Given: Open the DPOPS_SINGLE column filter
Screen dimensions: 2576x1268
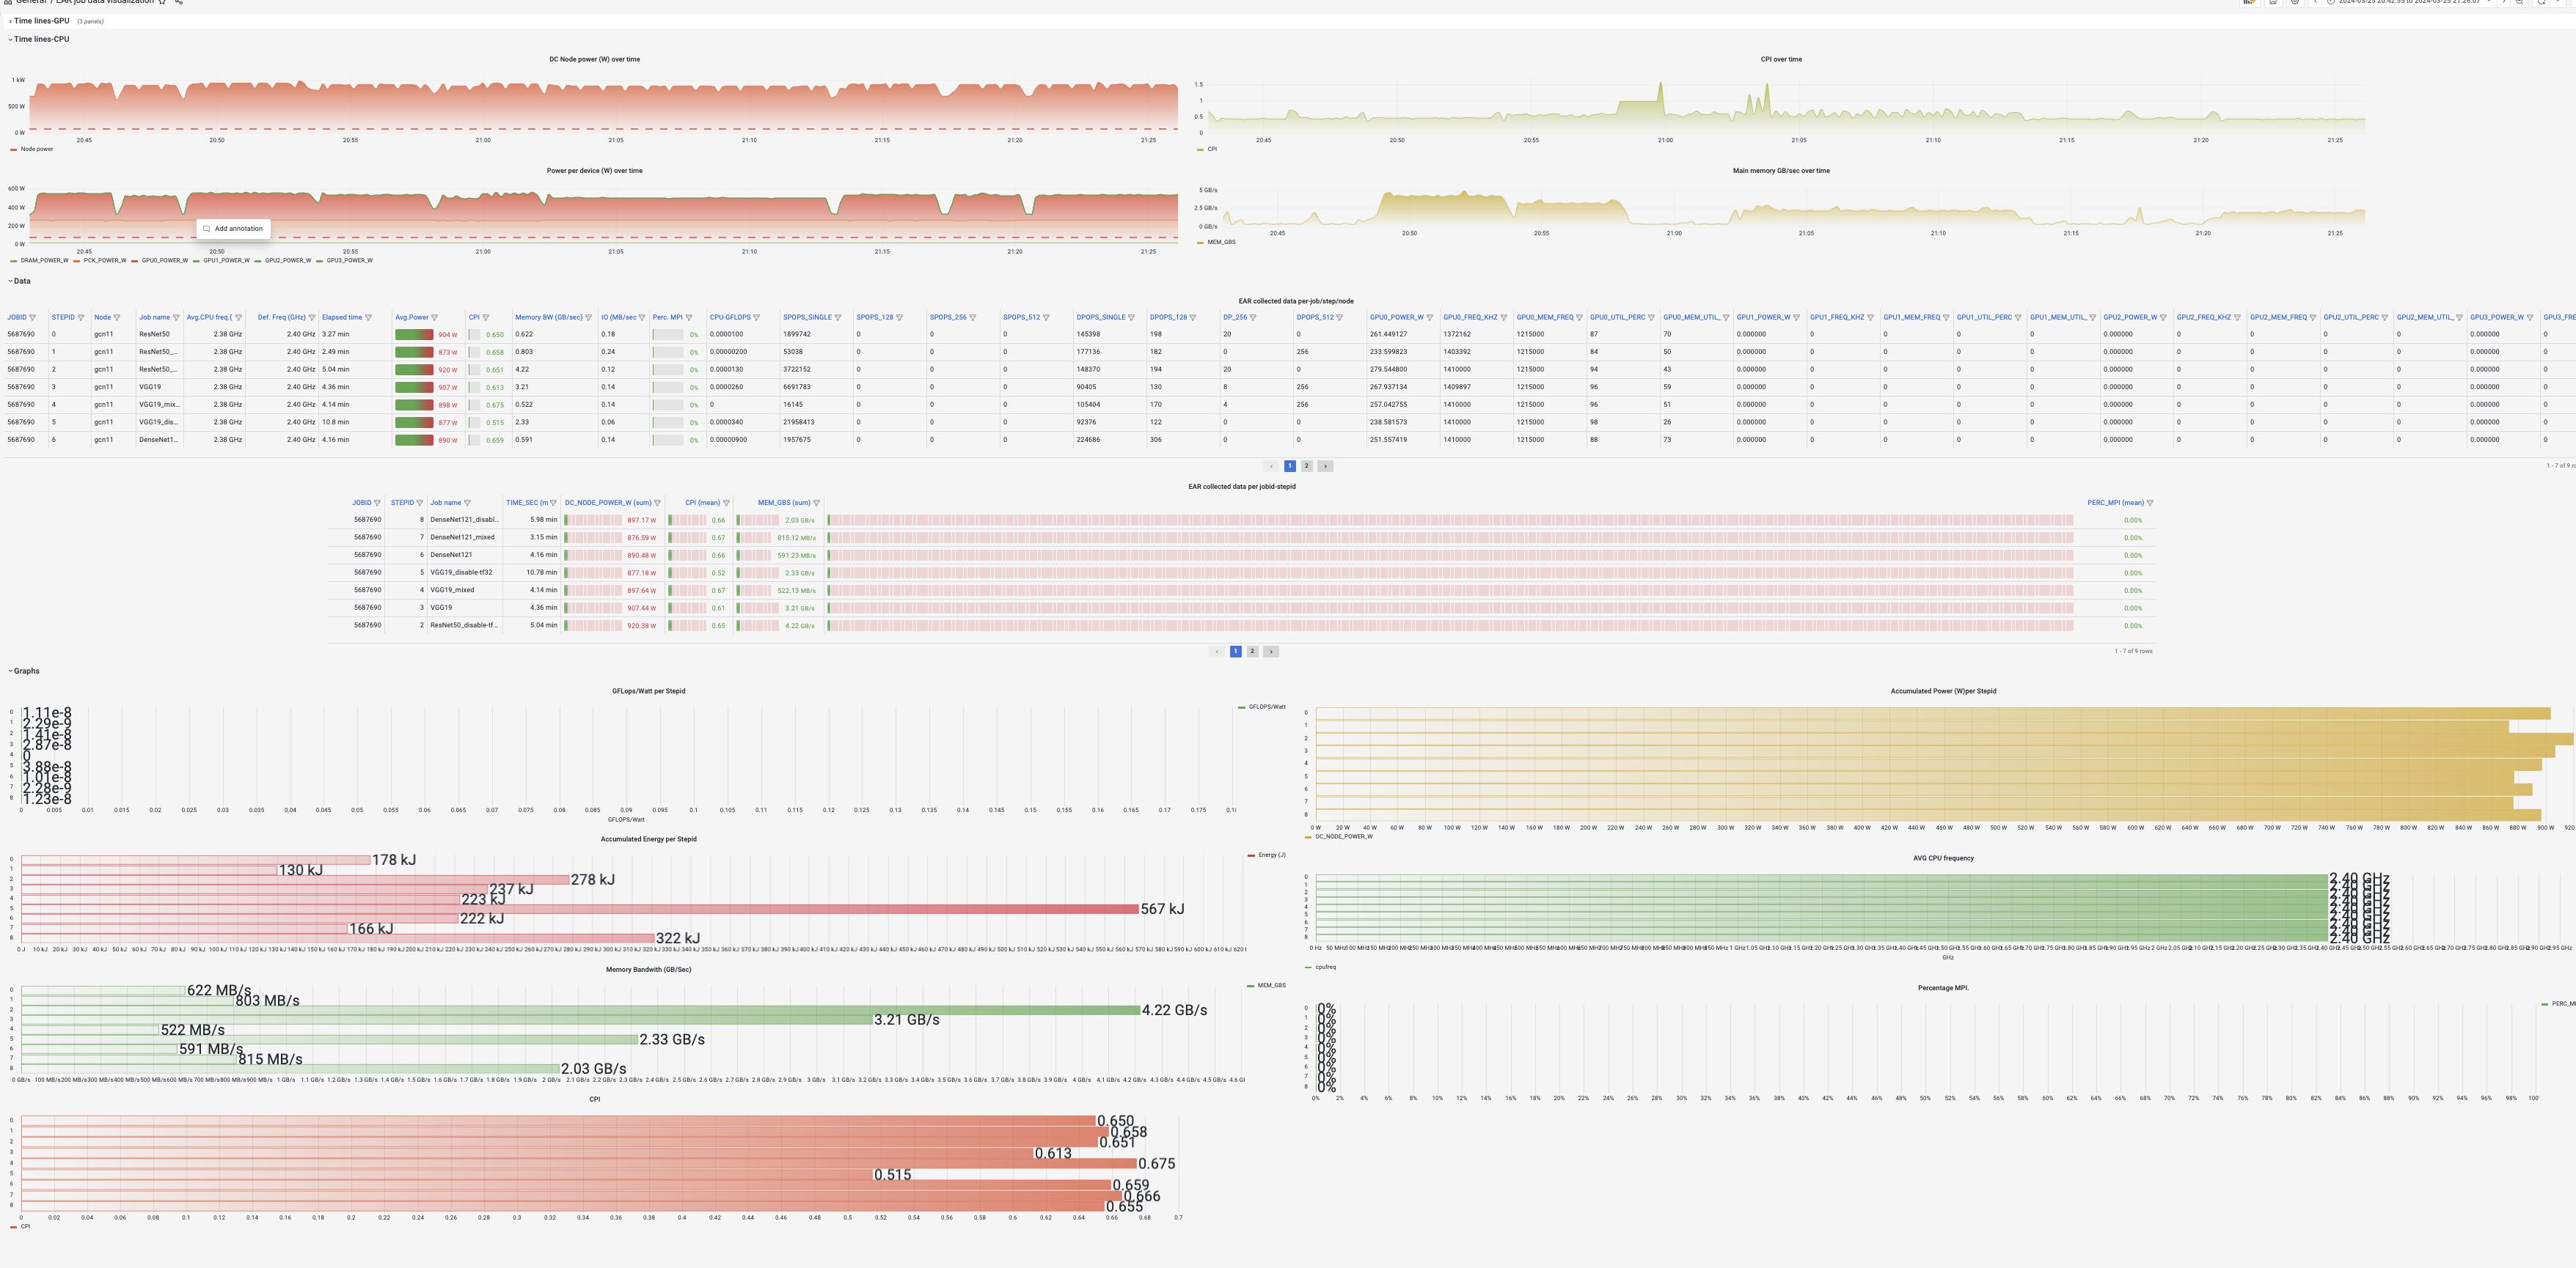Looking at the screenshot, I should coord(1131,318).
